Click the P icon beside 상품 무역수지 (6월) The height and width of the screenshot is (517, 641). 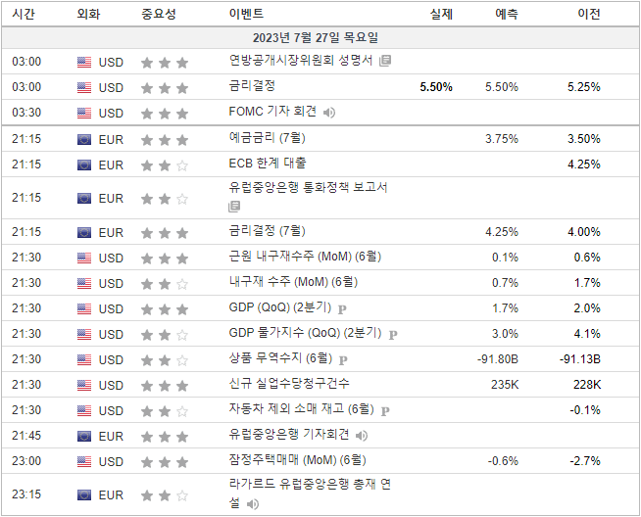(x=344, y=359)
